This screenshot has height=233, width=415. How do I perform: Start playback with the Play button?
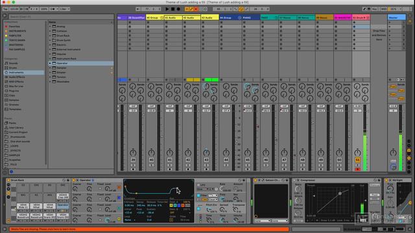[167, 9]
